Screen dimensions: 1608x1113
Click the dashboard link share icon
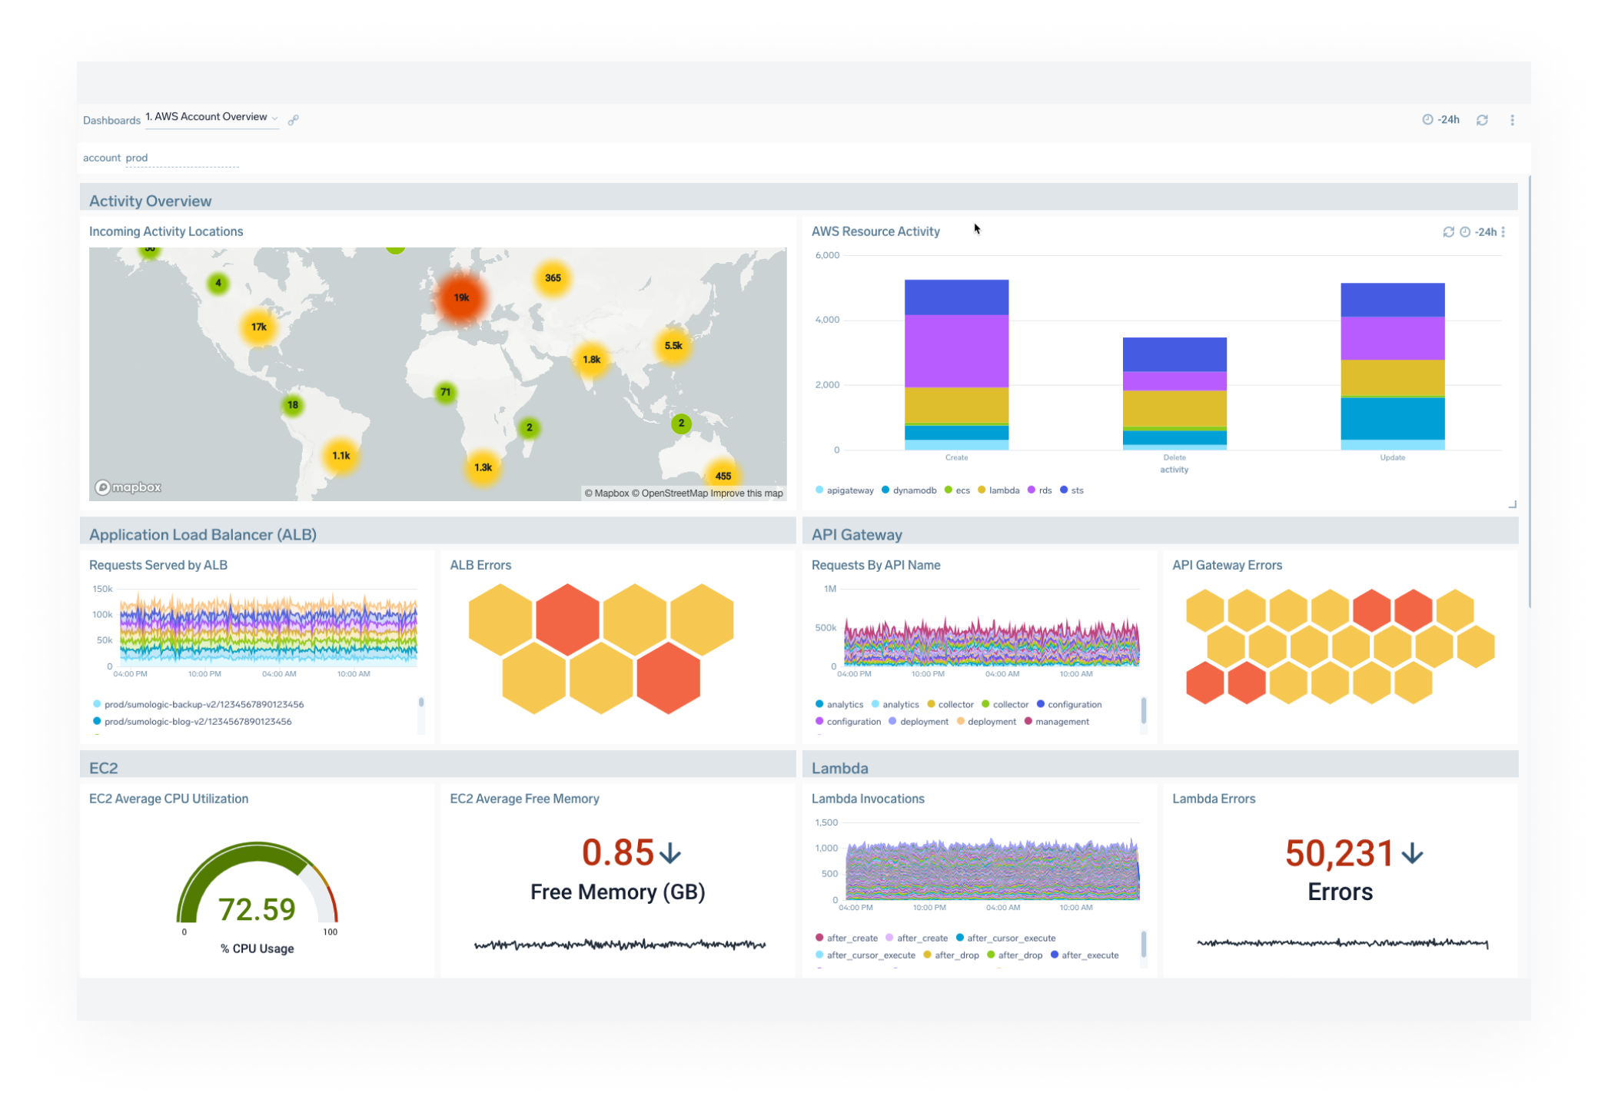[x=293, y=120]
